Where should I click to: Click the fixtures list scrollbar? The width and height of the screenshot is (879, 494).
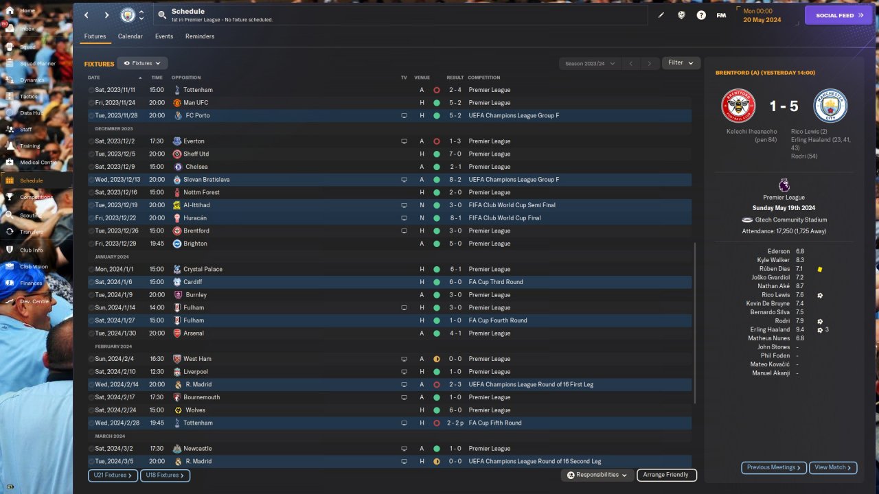coord(695,322)
